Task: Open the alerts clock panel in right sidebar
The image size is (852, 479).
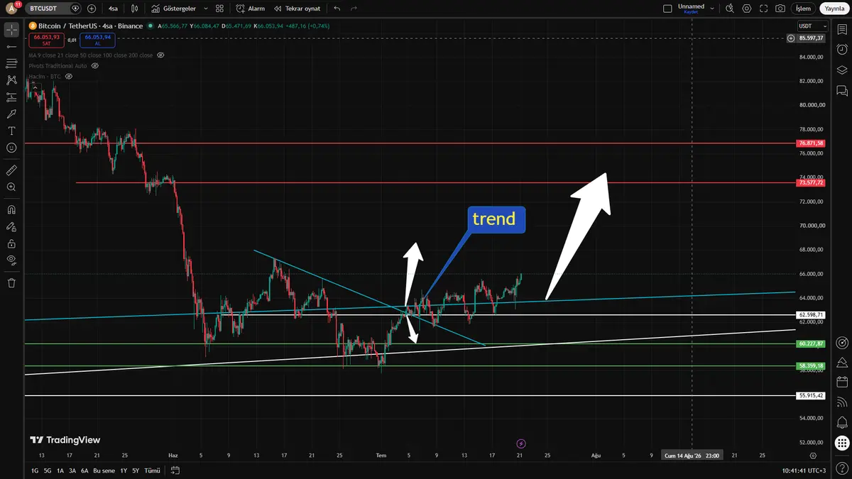Action: tap(842, 50)
